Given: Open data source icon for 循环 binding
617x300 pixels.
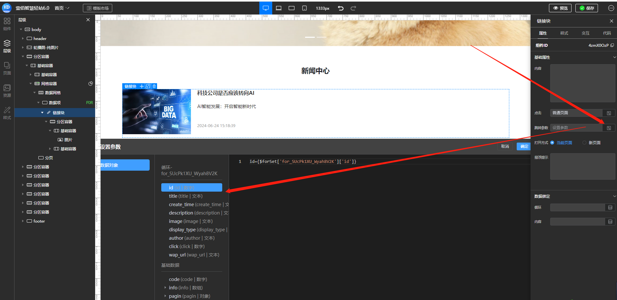Looking at the screenshot, I should pos(610,207).
